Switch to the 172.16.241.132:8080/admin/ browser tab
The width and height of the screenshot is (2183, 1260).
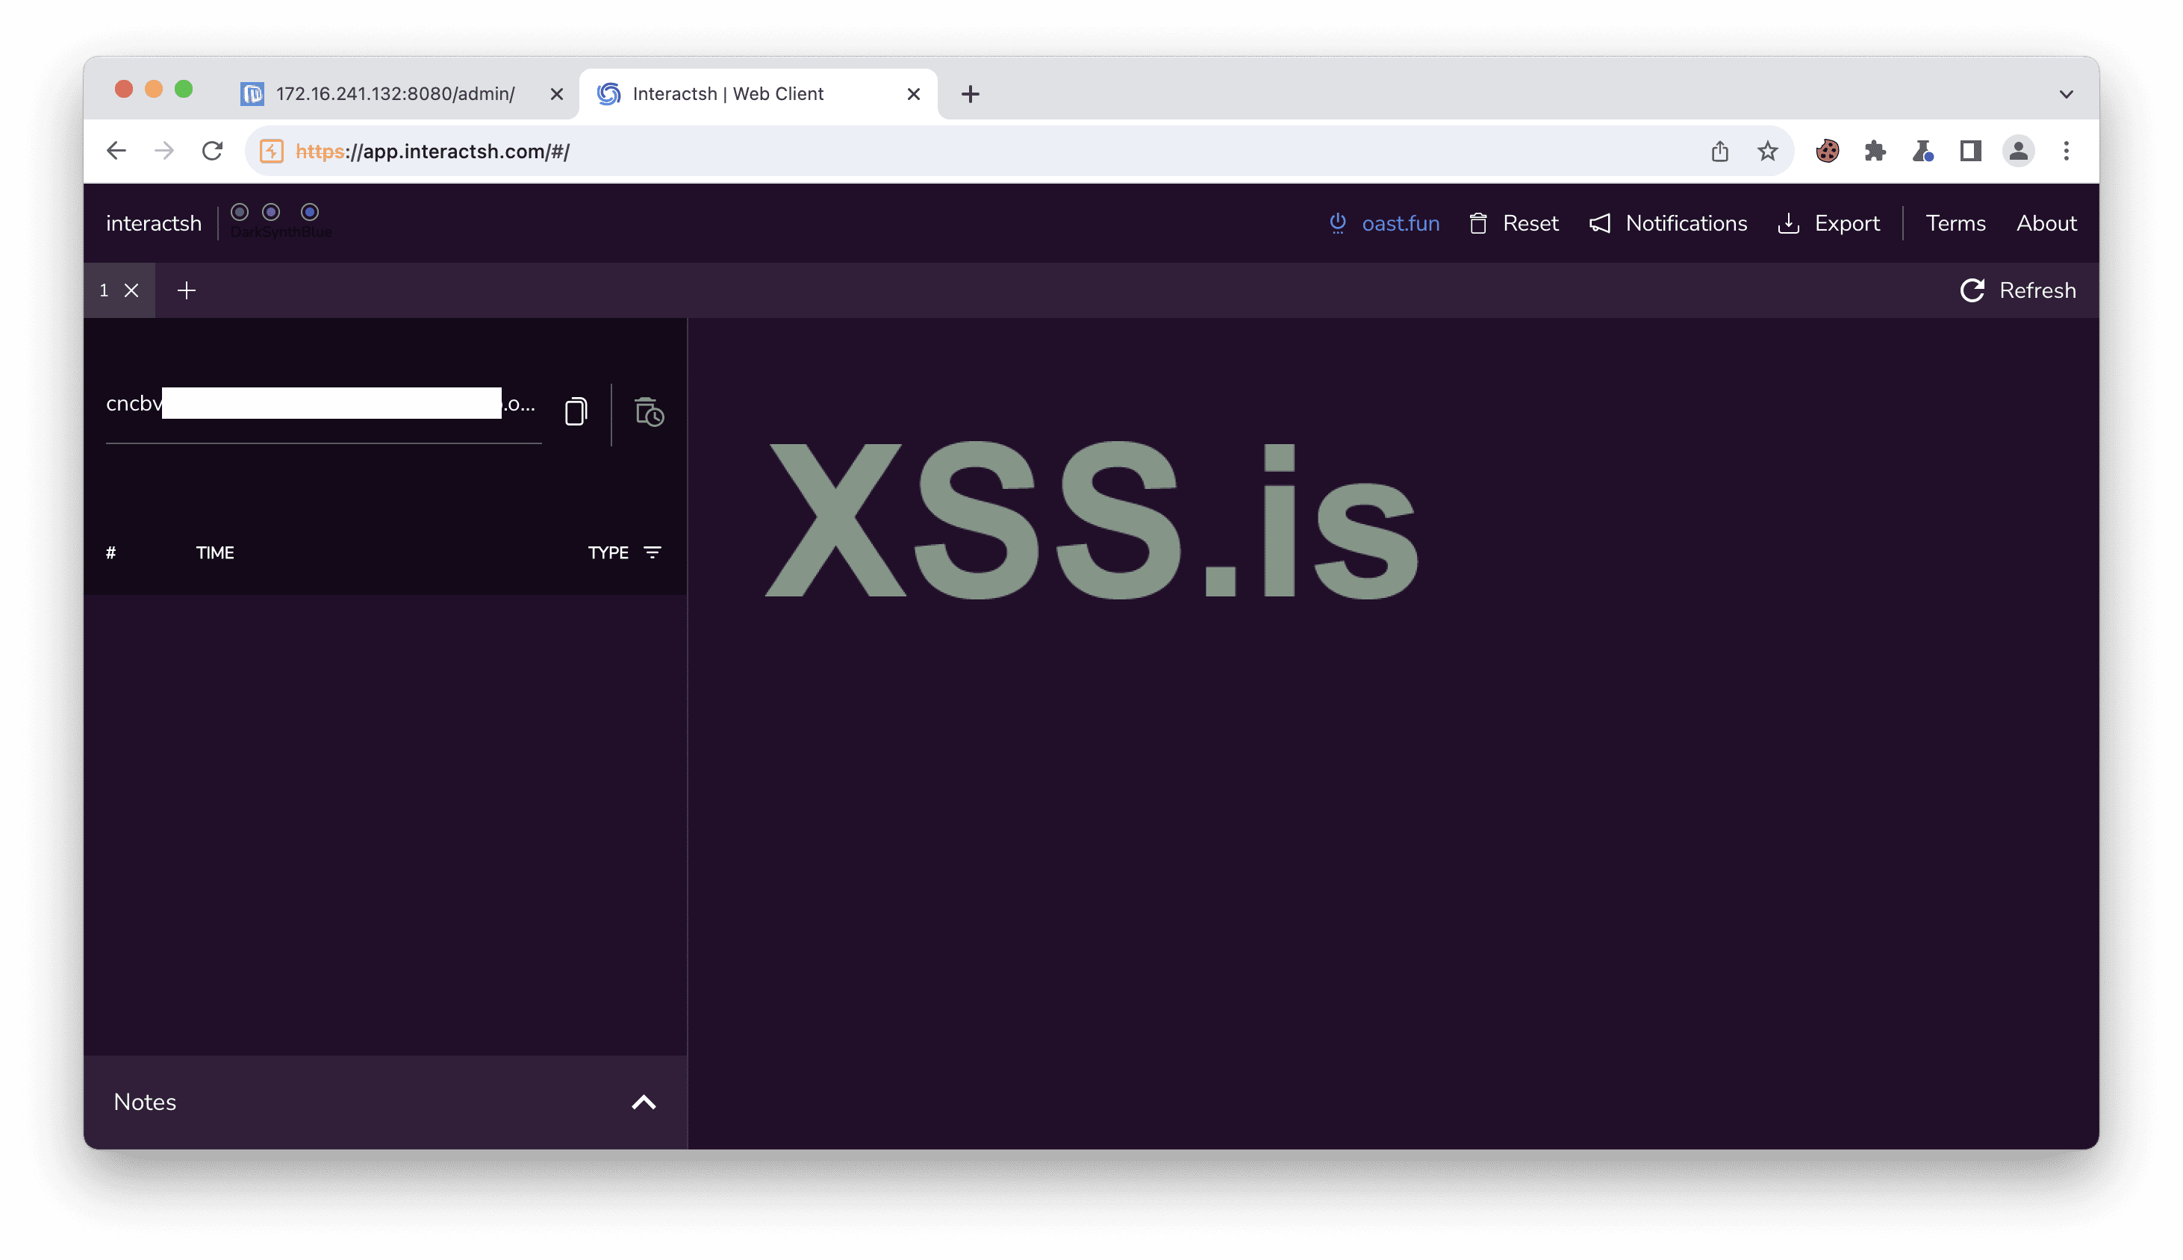[x=395, y=94]
